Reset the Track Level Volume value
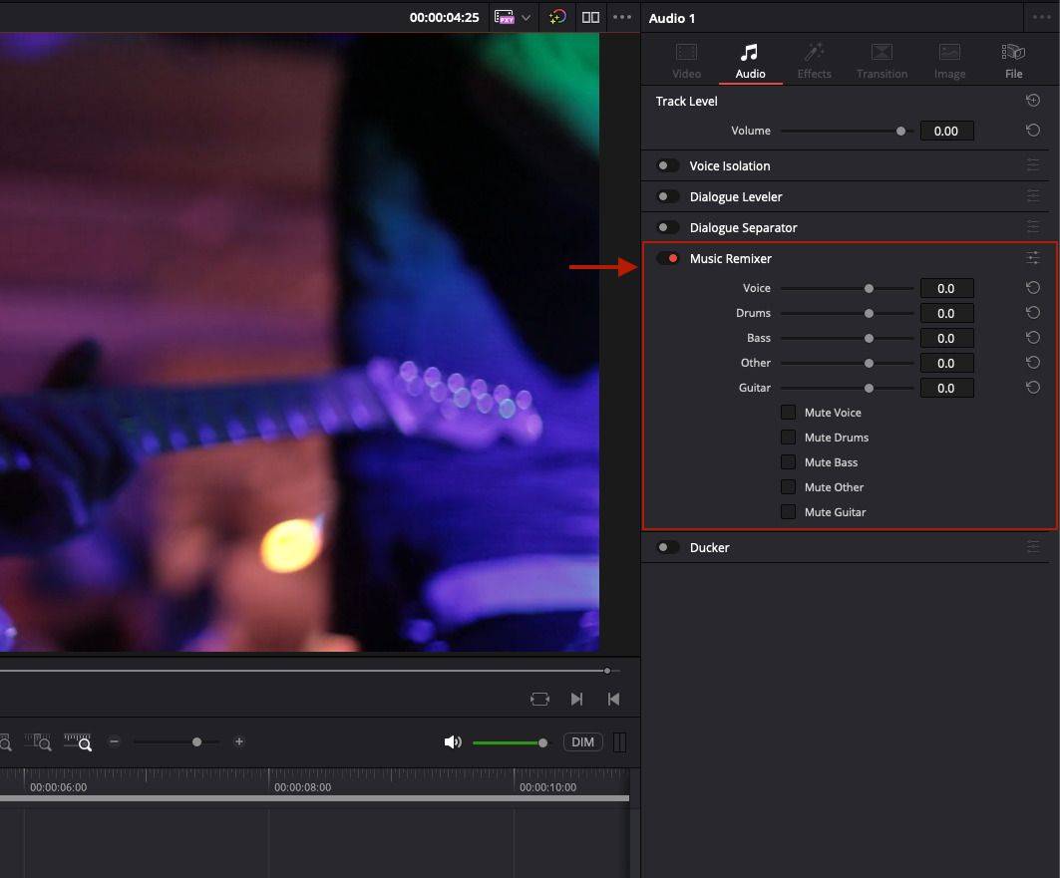The image size is (1060, 878). [x=1032, y=130]
